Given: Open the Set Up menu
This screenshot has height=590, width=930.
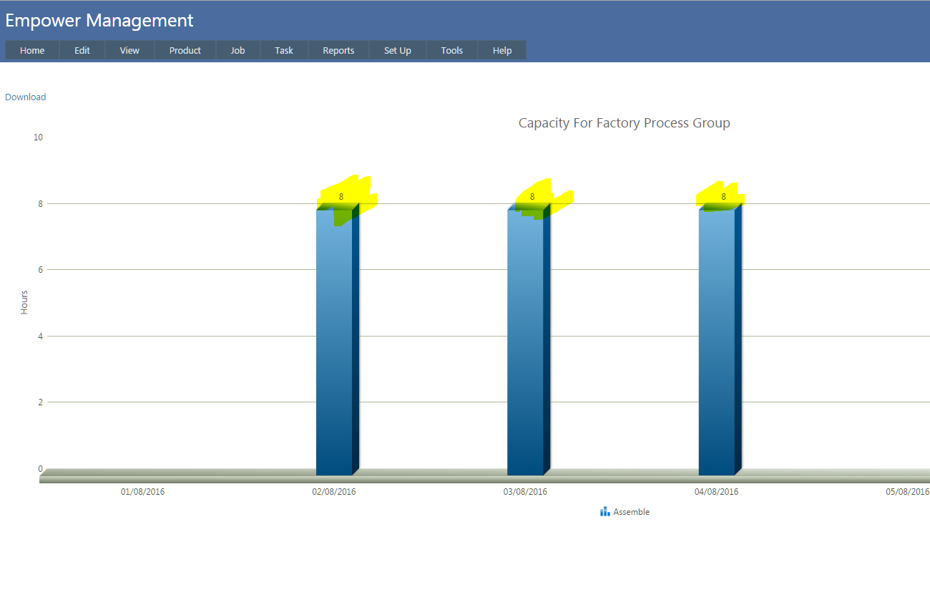Looking at the screenshot, I should tap(397, 50).
